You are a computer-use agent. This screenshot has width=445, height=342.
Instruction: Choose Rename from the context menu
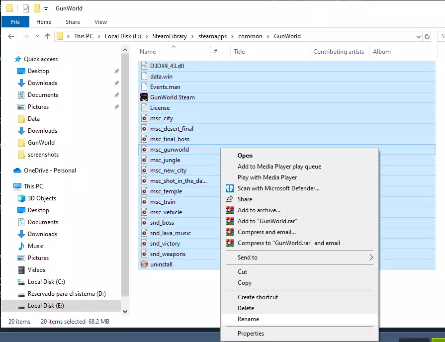[x=248, y=319]
